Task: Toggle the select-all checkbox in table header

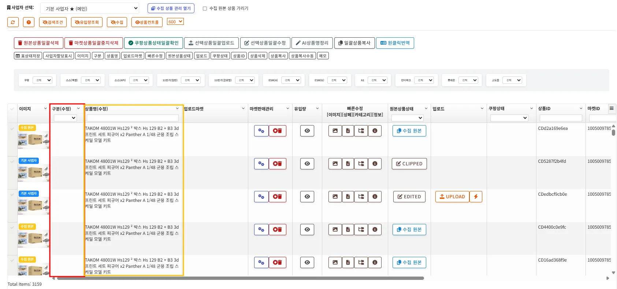Action: pos(12,109)
